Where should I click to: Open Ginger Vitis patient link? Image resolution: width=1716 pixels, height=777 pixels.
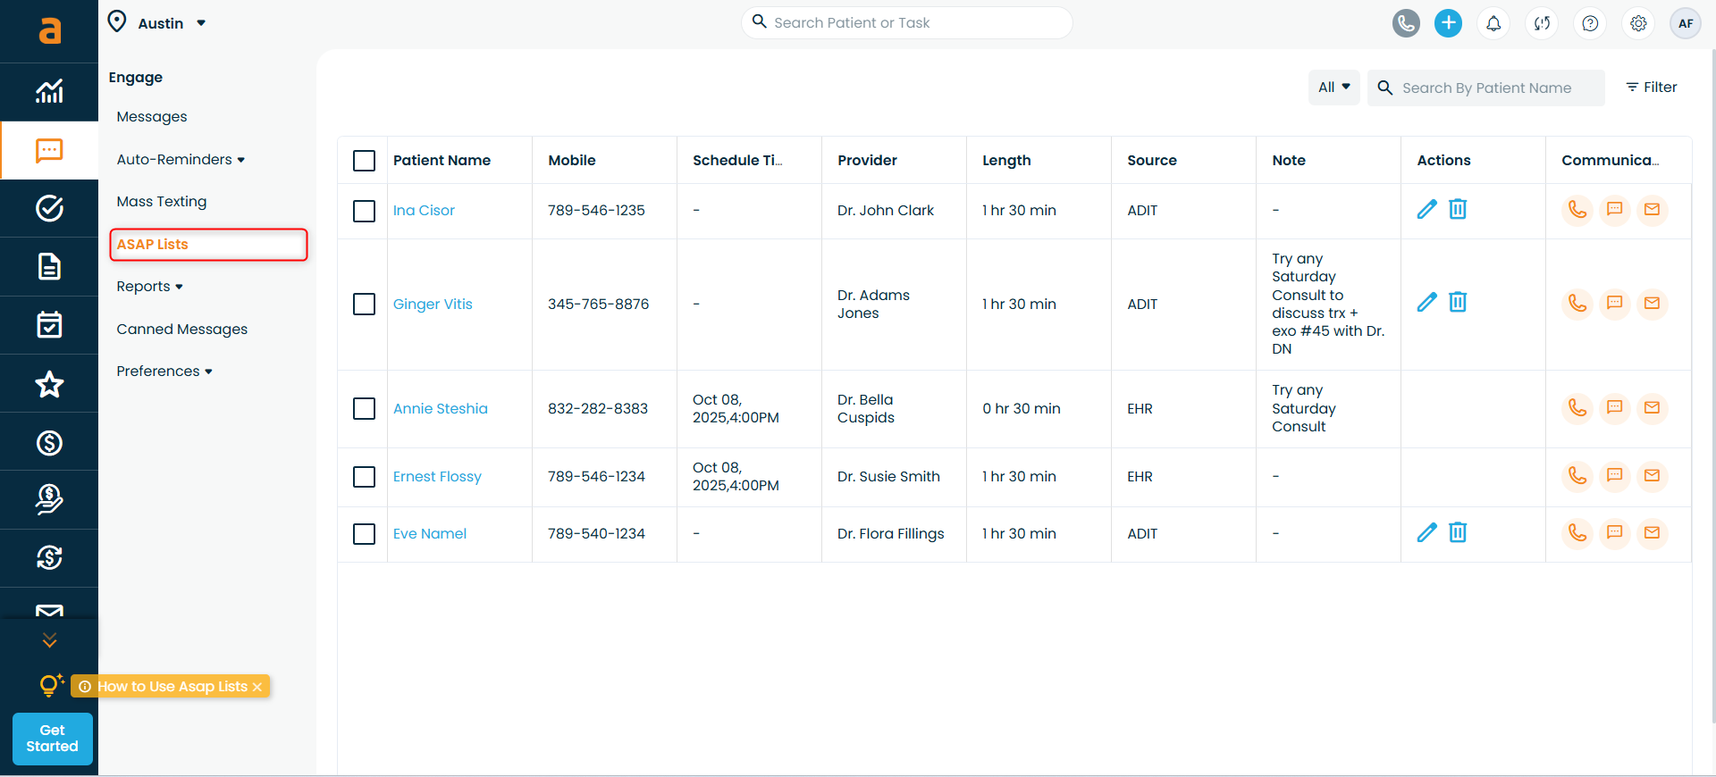click(433, 305)
